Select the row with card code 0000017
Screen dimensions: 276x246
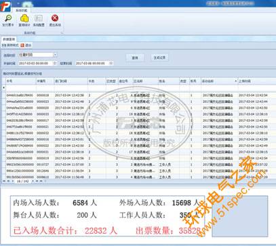(x=140, y=121)
